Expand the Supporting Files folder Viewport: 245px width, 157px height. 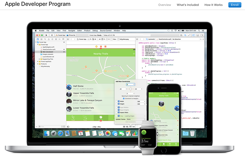(39, 59)
